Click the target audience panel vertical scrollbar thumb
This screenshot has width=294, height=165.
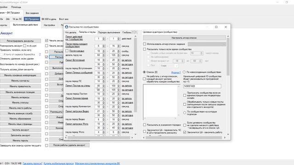(x=228, y=56)
